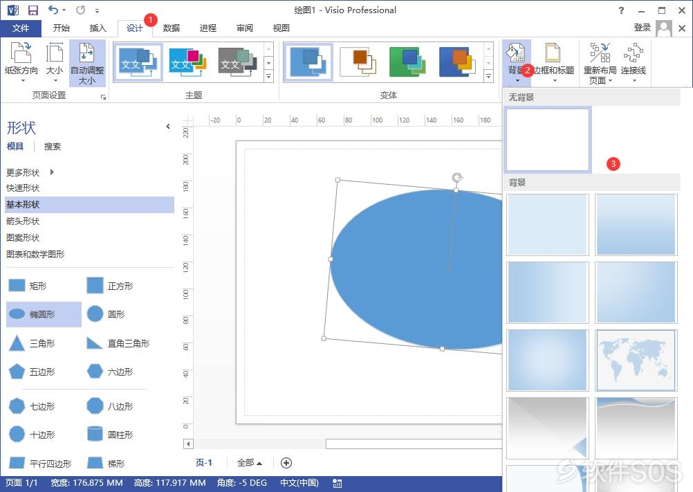
Task: Select the blue and orange variant
Action: [x=457, y=62]
